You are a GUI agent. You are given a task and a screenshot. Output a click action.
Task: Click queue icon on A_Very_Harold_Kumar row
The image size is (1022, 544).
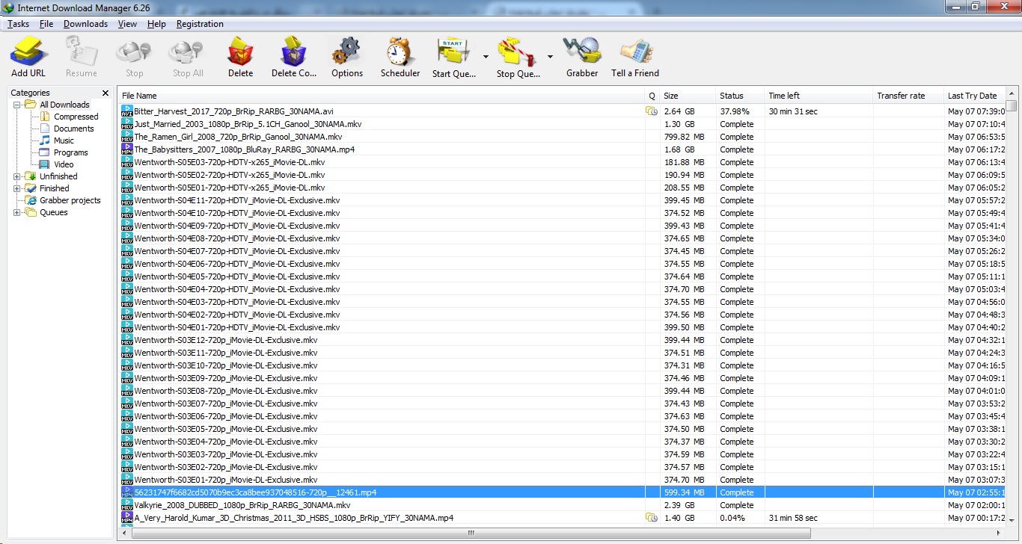pos(651,518)
